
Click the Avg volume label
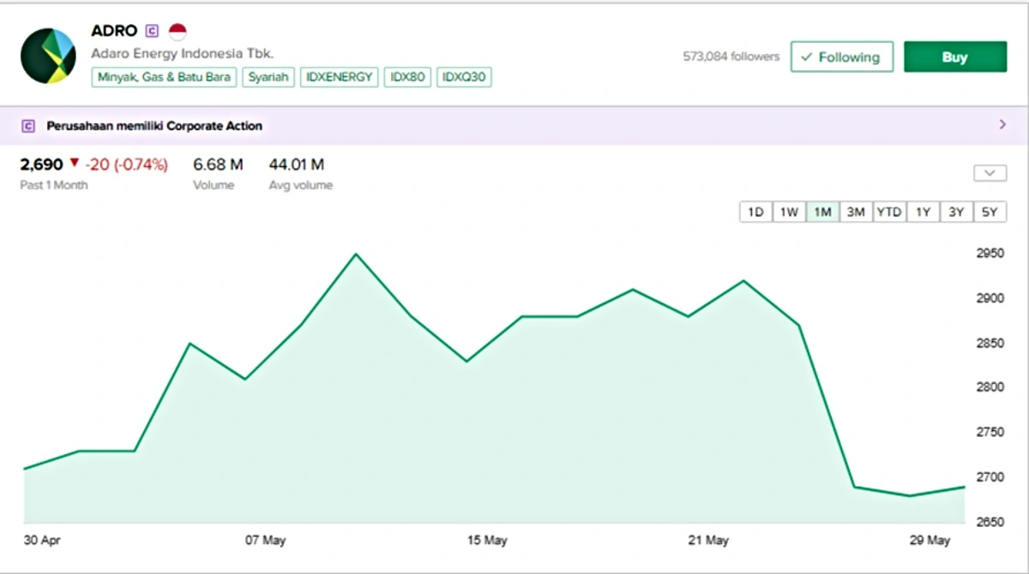(301, 185)
